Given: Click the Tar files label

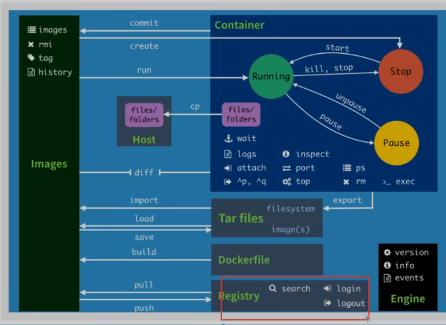Looking at the screenshot, I should click(x=241, y=218).
